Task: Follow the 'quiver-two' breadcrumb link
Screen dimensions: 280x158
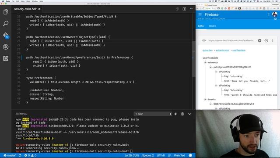Action: coord(207,50)
